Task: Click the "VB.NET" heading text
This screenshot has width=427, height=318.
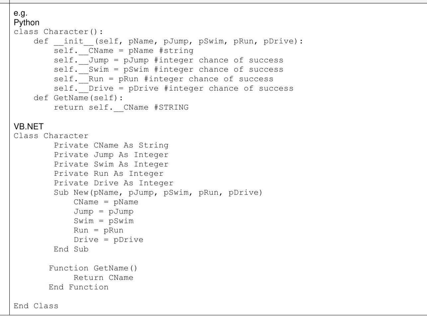Action: [28, 126]
